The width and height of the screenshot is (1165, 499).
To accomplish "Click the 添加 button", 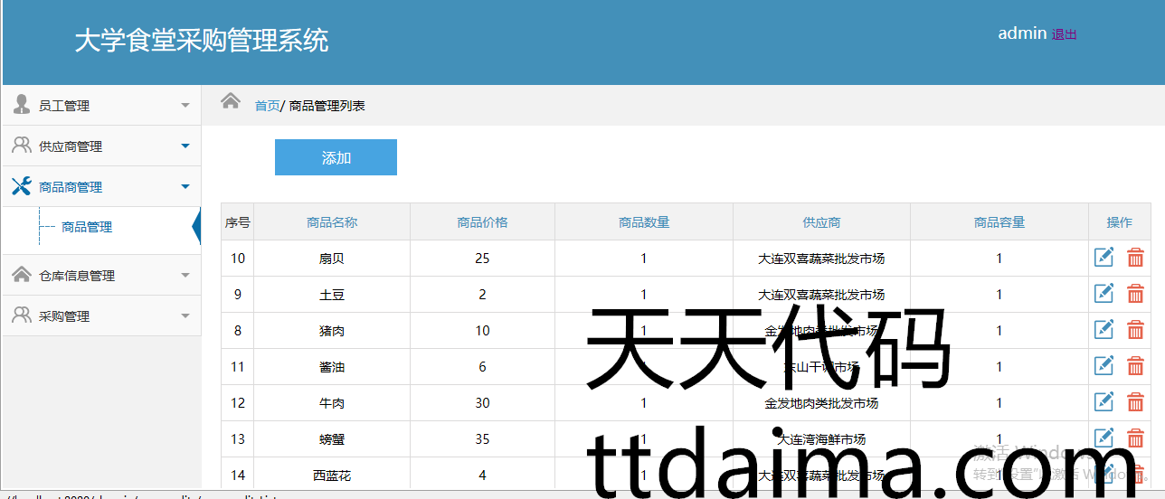I will pyautogui.click(x=336, y=157).
